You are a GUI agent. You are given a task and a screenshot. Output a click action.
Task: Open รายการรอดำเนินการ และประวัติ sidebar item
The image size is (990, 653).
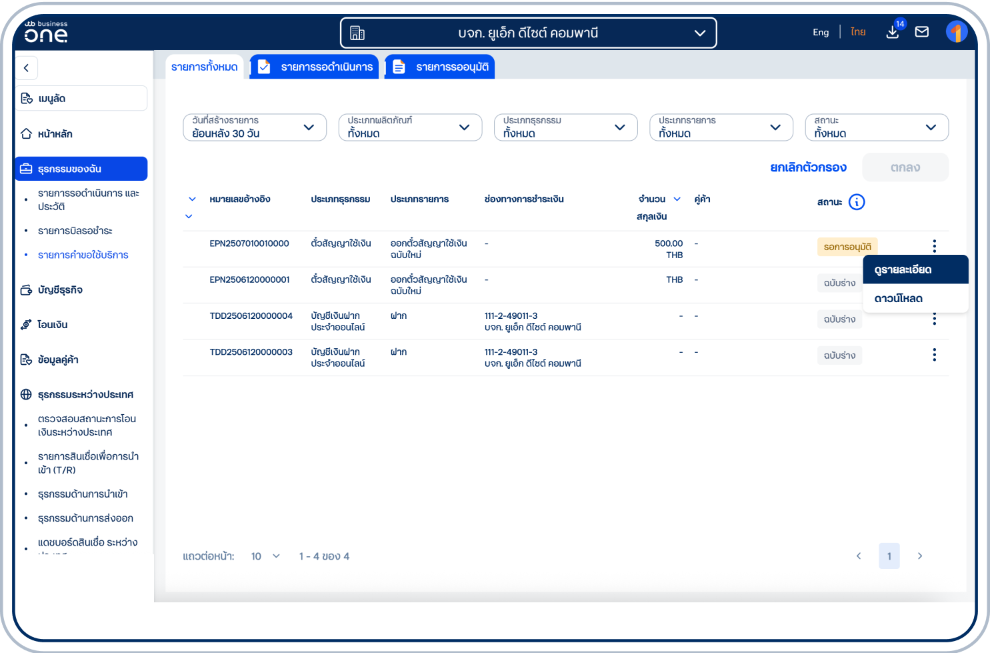click(x=89, y=199)
